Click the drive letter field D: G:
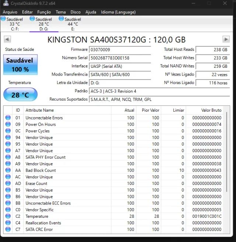Viewport: 236px width, 242px height. [120, 83]
